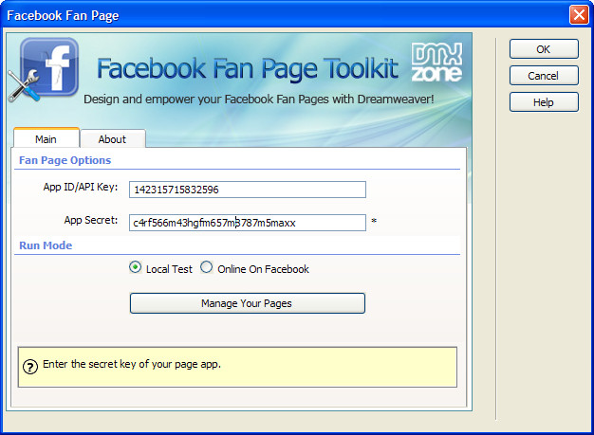Click the DMXzone logo
Viewport: 594px width, 435px height.
pos(436,63)
